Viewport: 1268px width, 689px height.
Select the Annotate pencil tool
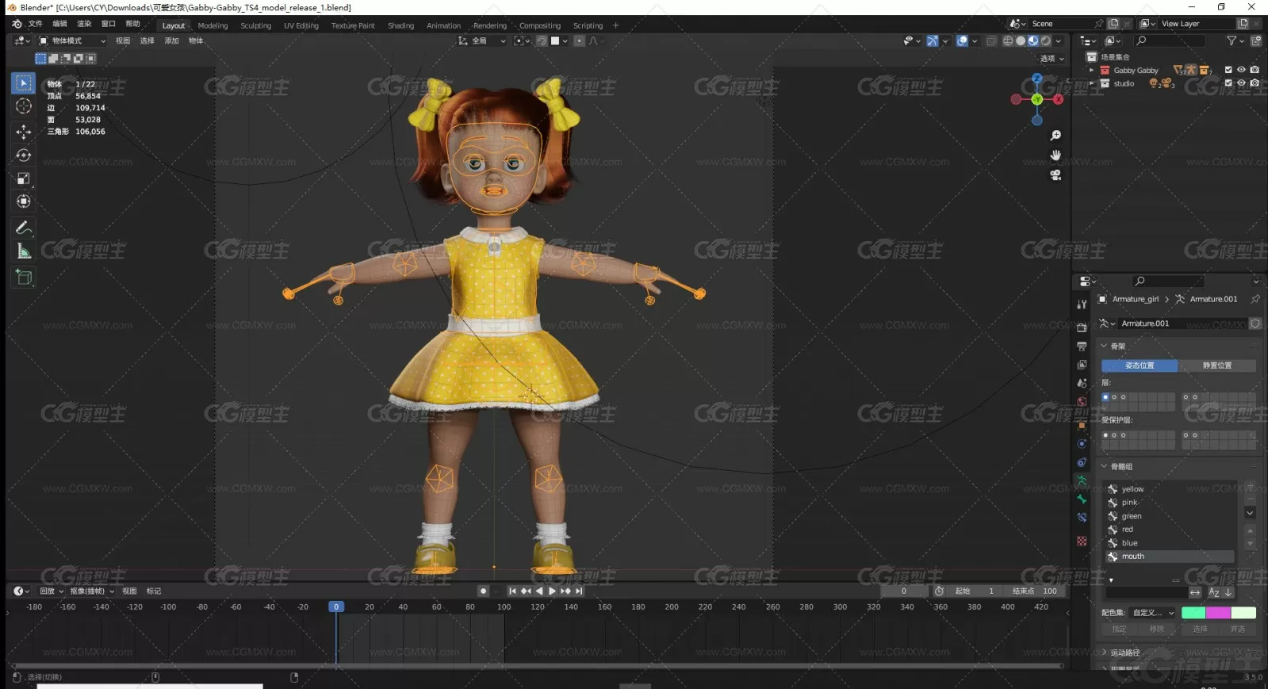coord(23,228)
